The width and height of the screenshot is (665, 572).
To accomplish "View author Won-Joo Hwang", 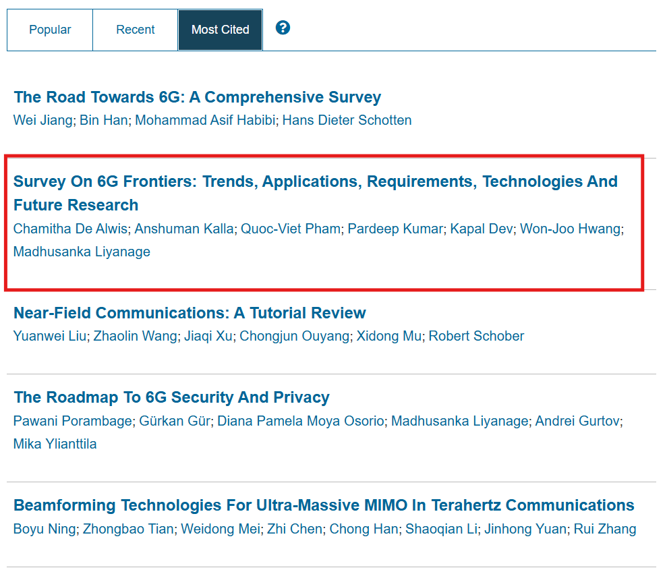I will pos(570,229).
